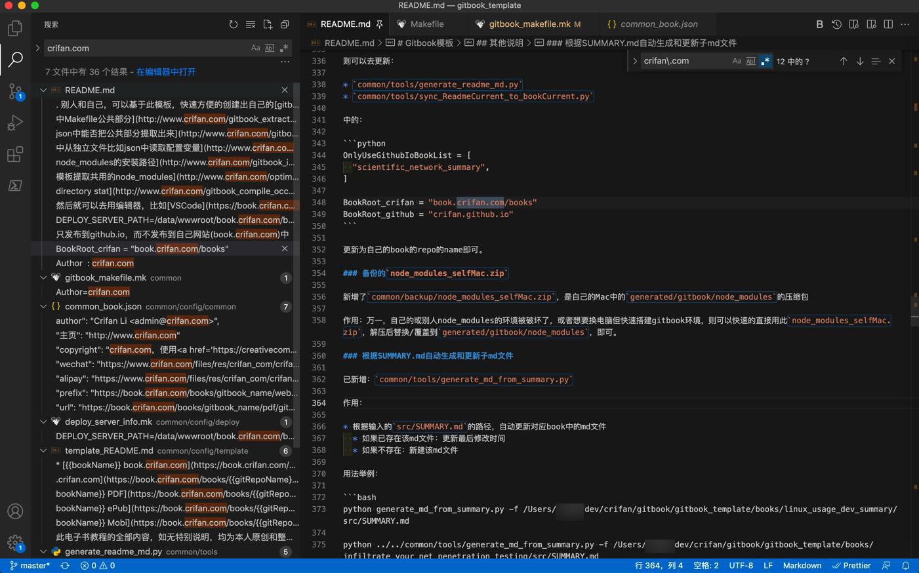Open editor More Actions ellipsis

(905, 24)
